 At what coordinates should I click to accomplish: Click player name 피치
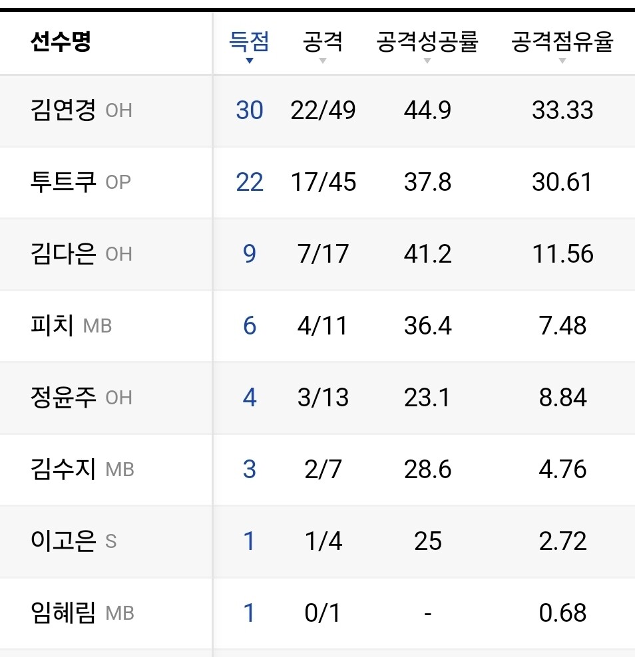[52, 325]
